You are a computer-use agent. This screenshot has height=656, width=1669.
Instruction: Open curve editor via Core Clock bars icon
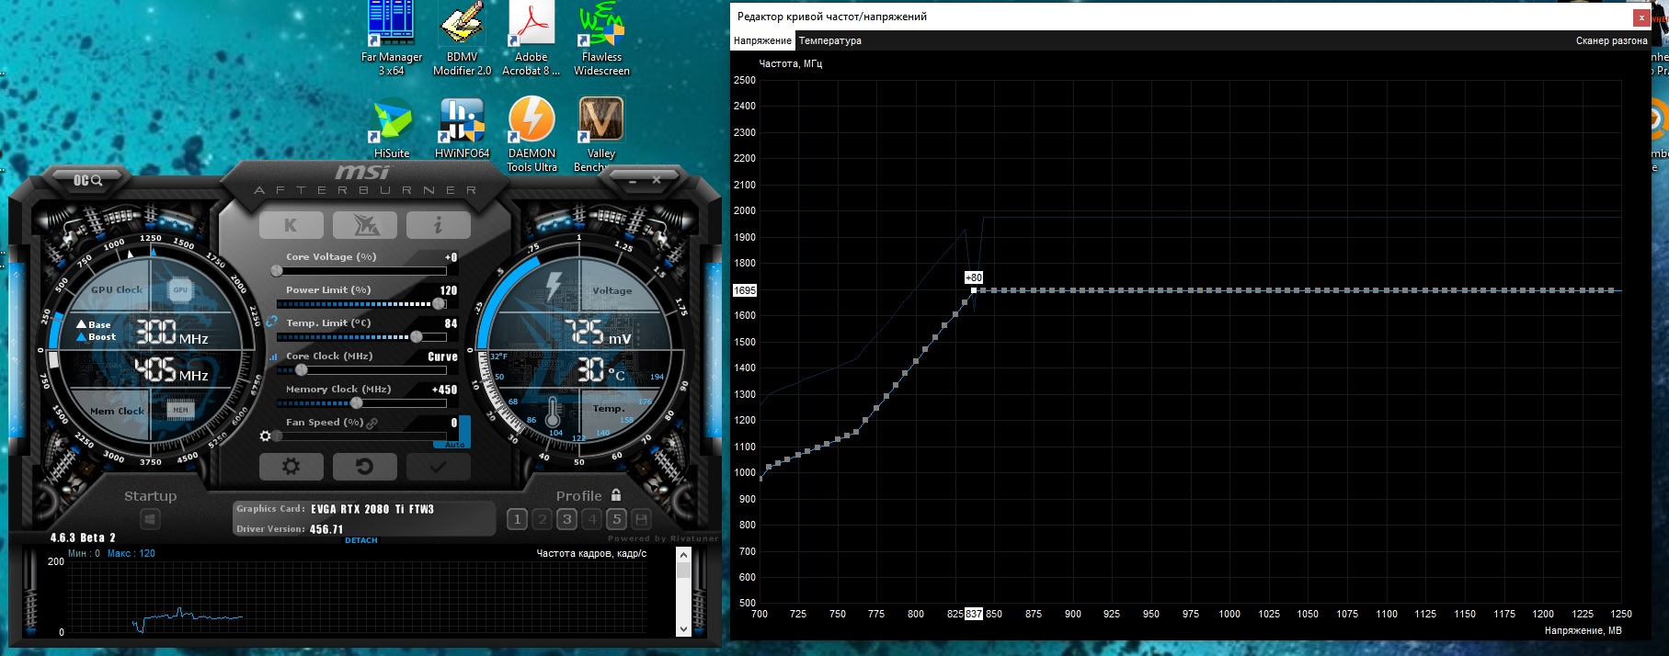pyautogui.click(x=273, y=356)
